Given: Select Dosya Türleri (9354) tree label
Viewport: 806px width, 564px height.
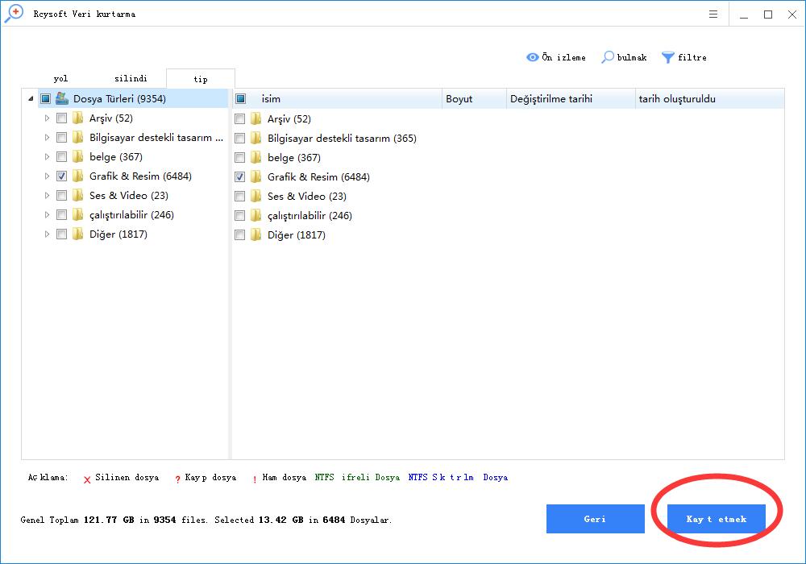Looking at the screenshot, I should tap(119, 98).
